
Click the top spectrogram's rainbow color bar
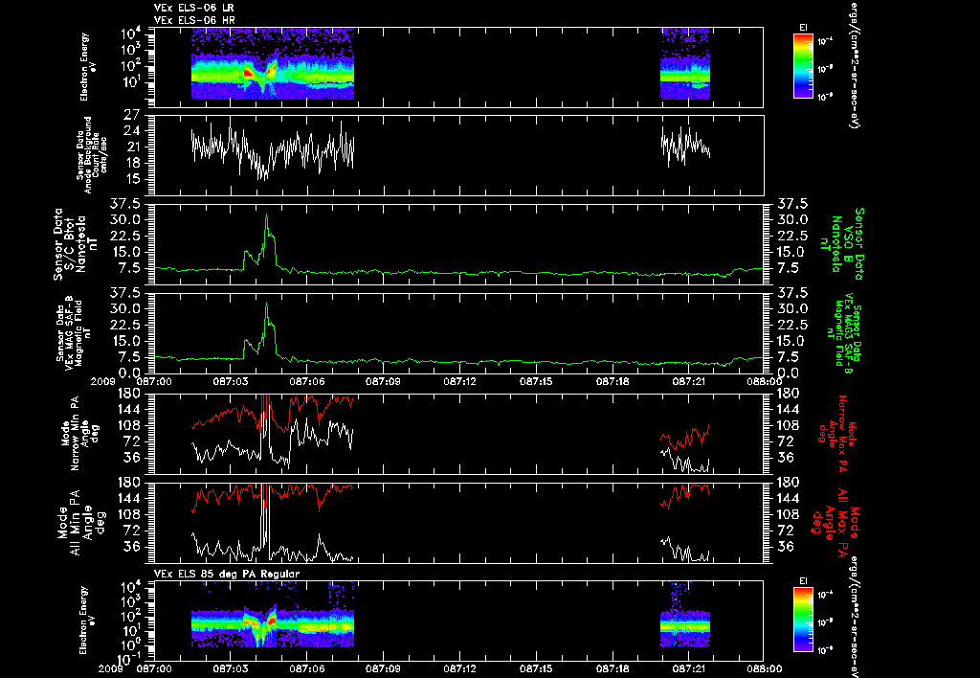[x=803, y=66]
